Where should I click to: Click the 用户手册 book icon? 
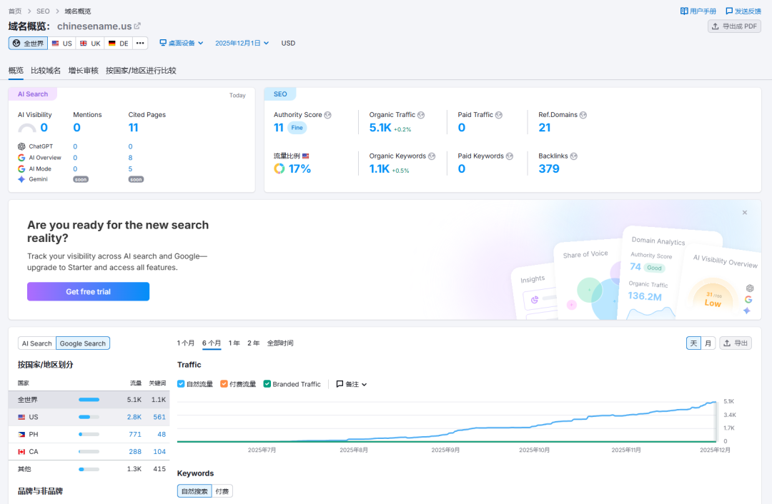coord(684,11)
